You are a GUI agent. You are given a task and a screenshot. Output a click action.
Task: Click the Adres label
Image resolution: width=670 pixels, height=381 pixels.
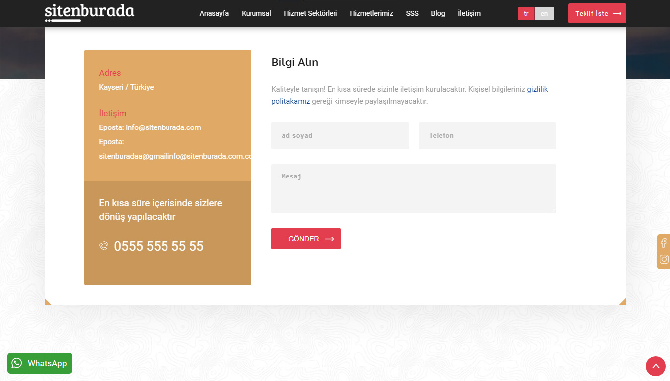110,73
